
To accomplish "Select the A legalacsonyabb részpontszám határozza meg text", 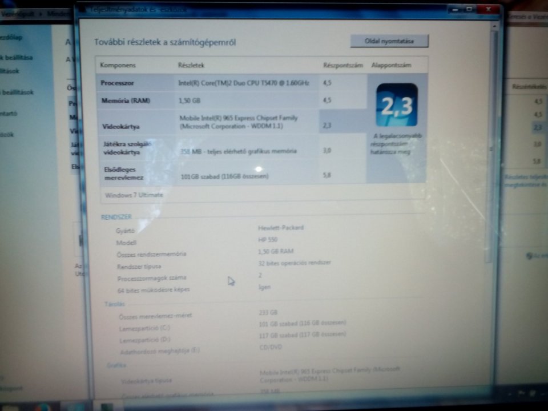I will click(x=396, y=144).
